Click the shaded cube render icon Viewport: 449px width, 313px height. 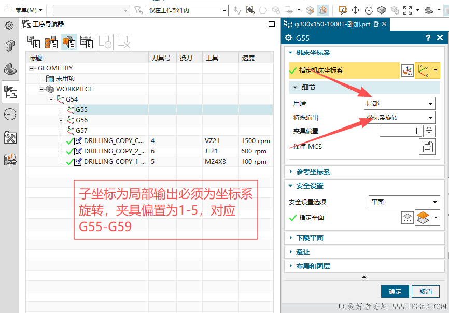(382, 10)
